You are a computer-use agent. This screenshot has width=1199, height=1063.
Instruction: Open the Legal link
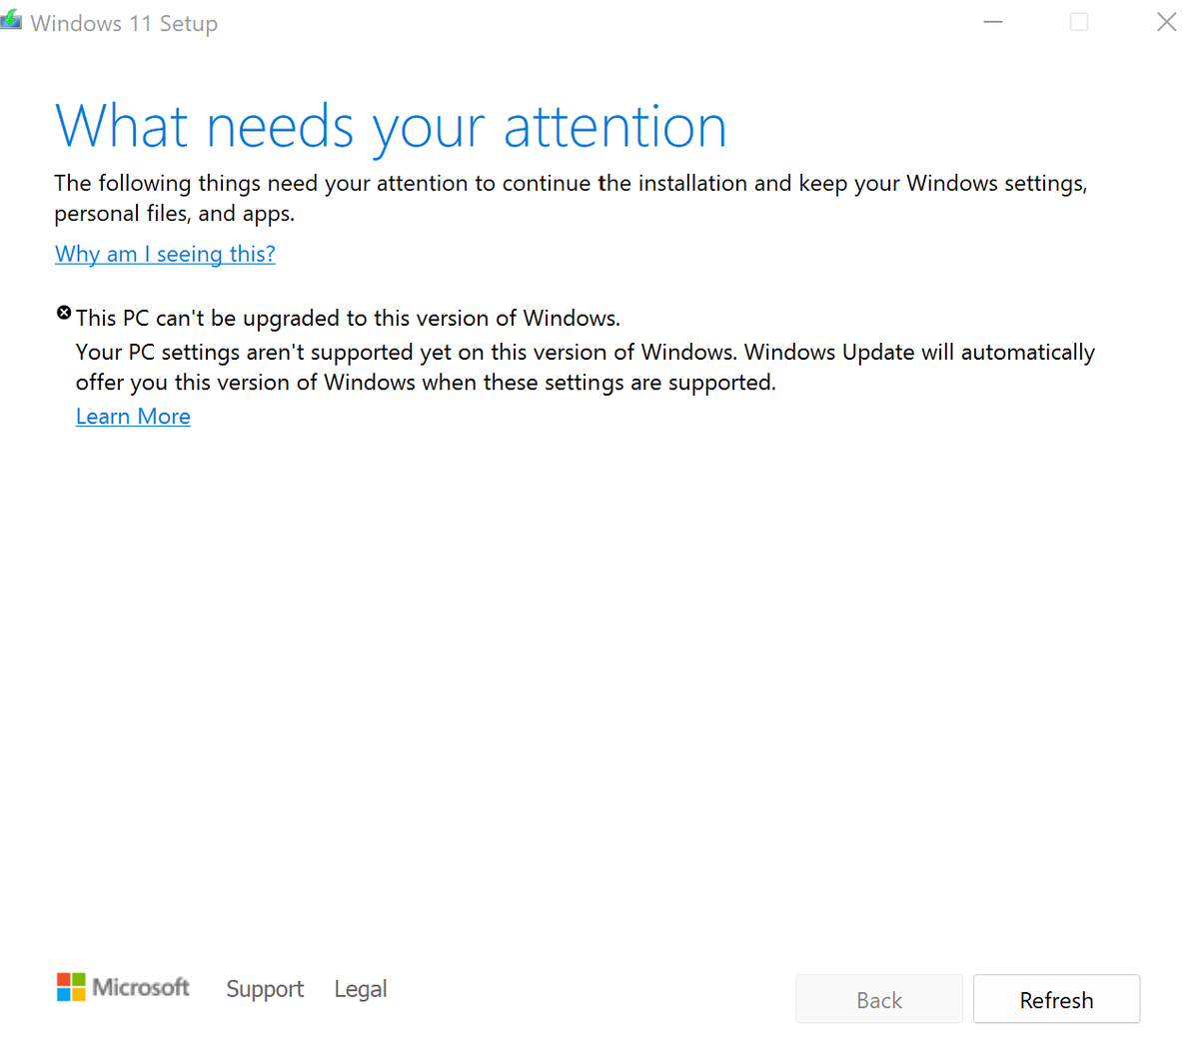coord(361,989)
